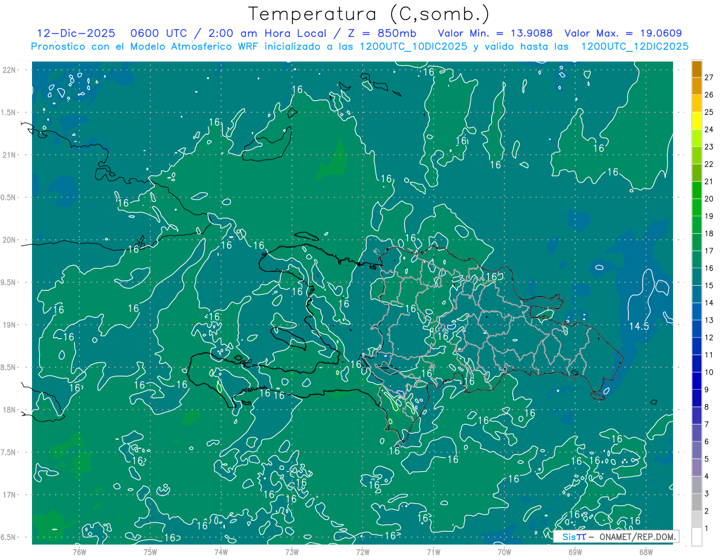This screenshot has height=560, width=725.
Task: Click the color bar label "22"
Action: [709, 164]
